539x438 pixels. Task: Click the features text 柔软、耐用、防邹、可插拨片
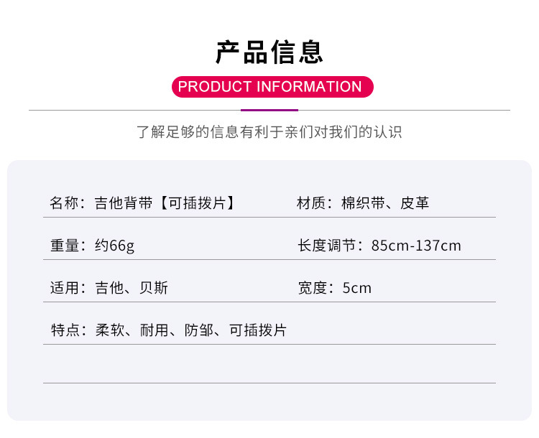coord(191,330)
